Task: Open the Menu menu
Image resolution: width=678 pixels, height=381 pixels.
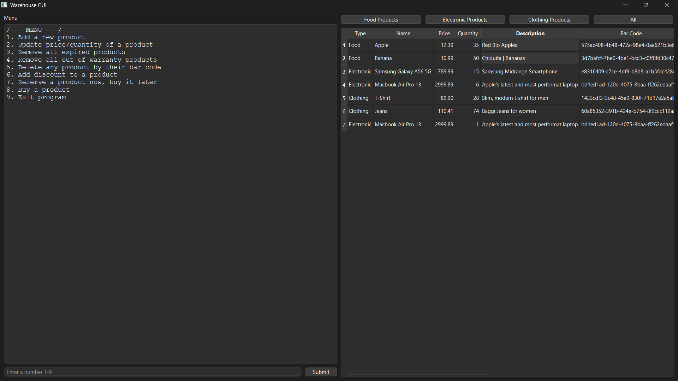Action: pyautogui.click(x=11, y=18)
